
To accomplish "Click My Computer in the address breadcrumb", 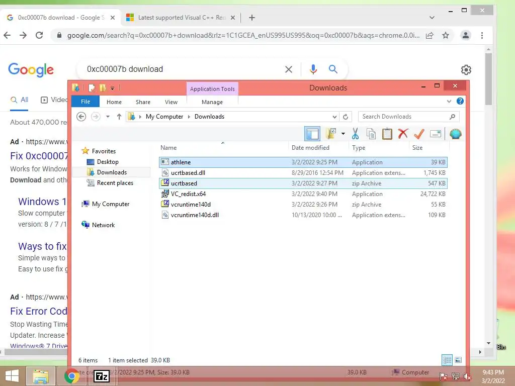I will (x=164, y=117).
